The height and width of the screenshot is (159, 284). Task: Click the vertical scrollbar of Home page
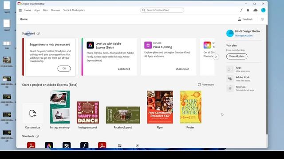tap(267, 79)
